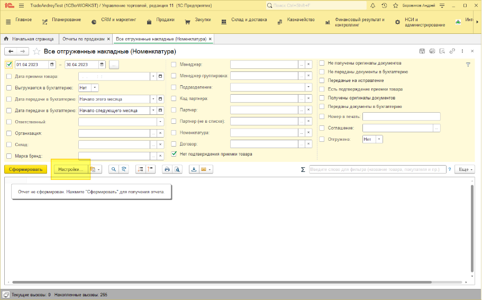Click the sum sigma icon
The height and width of the screenshot is (300, 482).
pos(303,169)
